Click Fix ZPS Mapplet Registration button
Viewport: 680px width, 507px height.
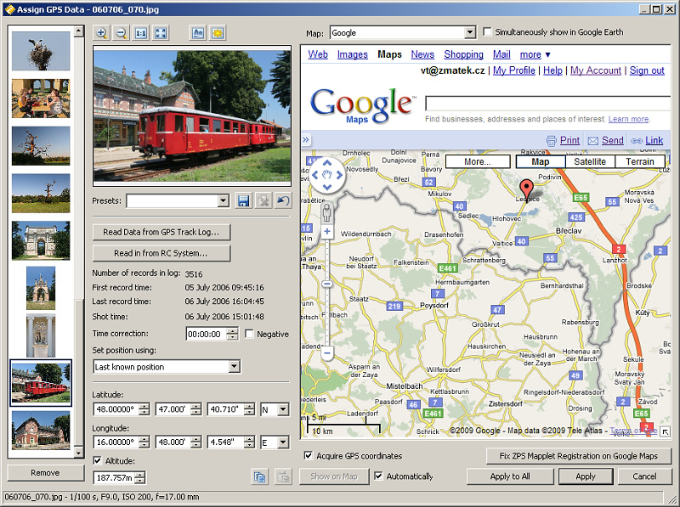[579, 456]
